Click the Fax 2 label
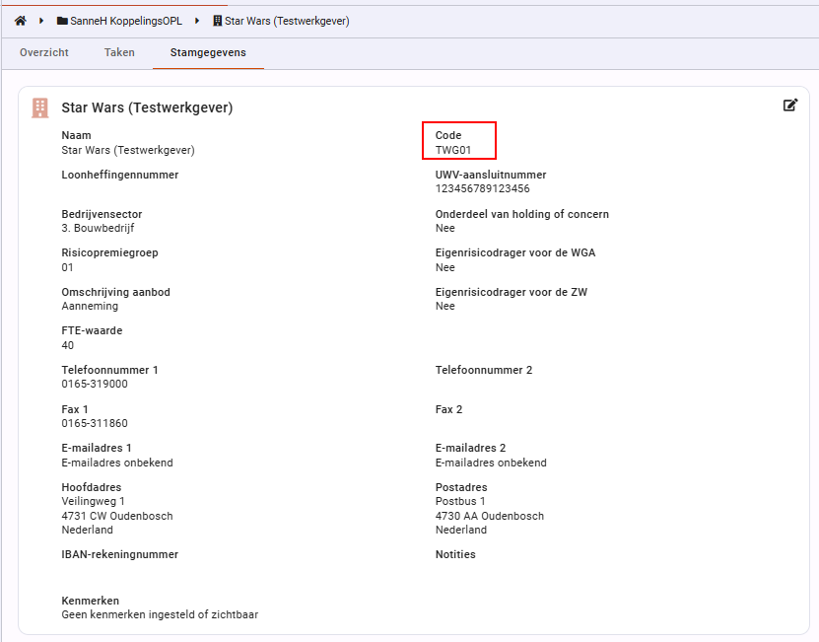The image size is (819, 642). pyautogui.click(x=448, y=409)
